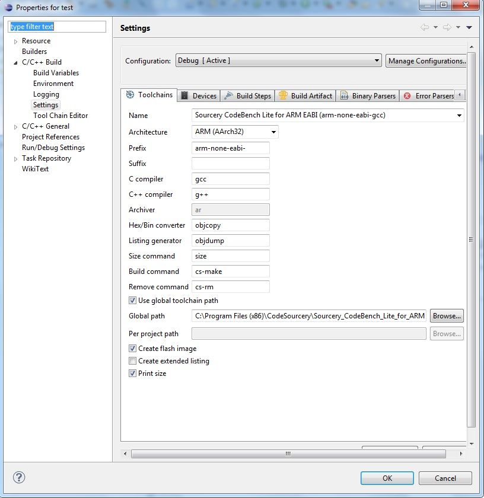Switch to the Build Artifact tab
The width and height of the screenshot is (484, 498).
(305, 95)
